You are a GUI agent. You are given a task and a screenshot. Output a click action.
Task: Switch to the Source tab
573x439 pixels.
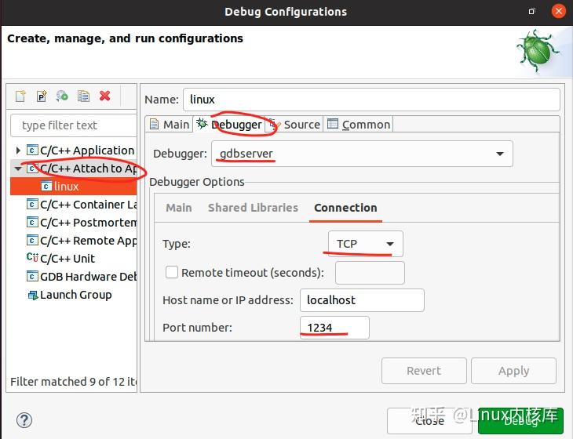coord(295,125)
